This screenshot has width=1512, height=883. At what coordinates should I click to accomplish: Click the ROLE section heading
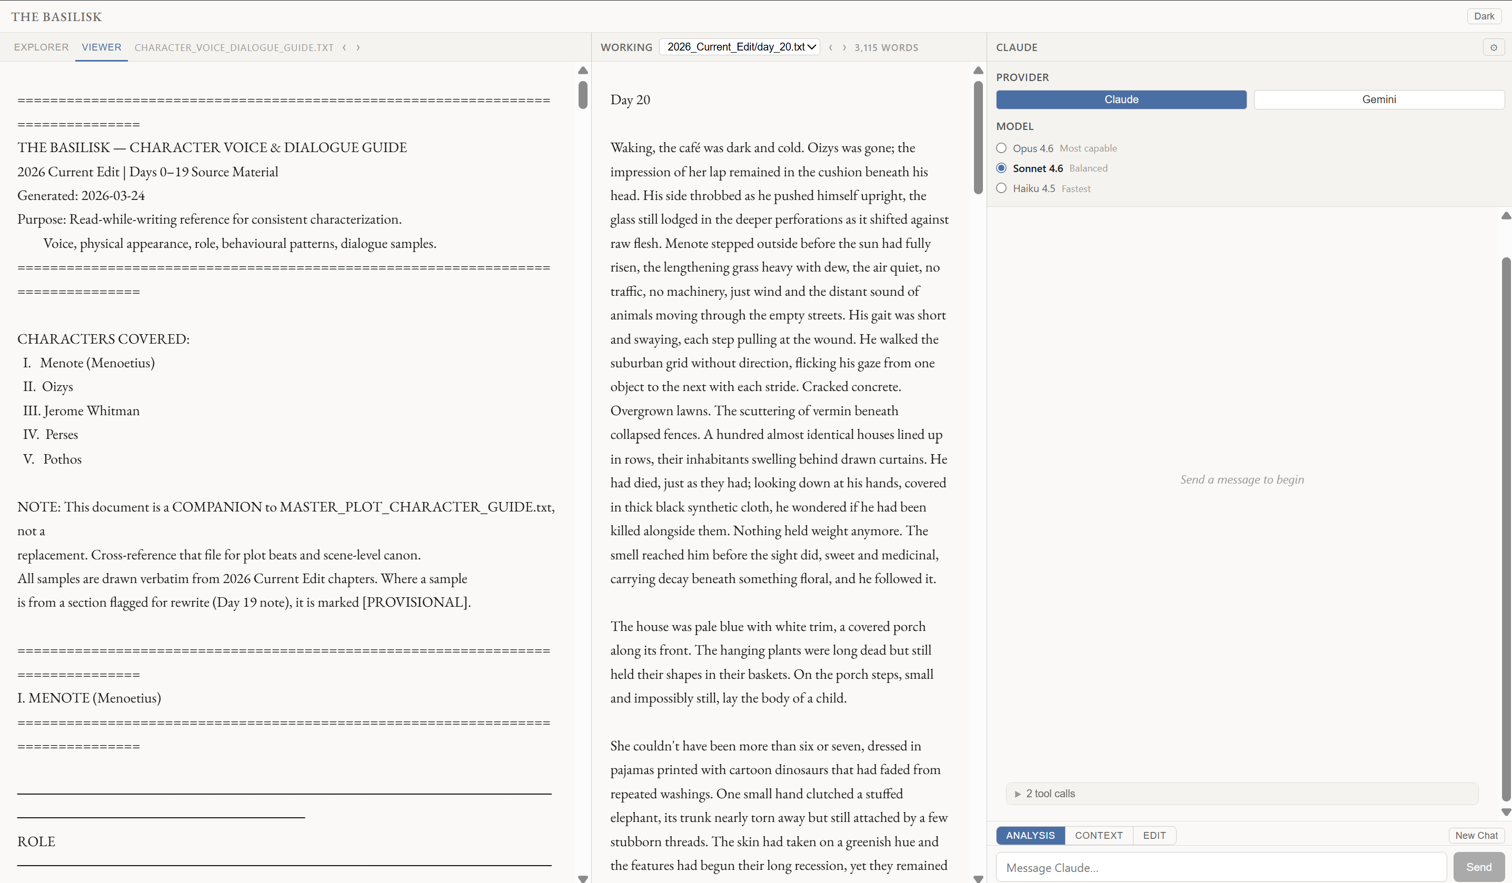click(x=36, y=841)
